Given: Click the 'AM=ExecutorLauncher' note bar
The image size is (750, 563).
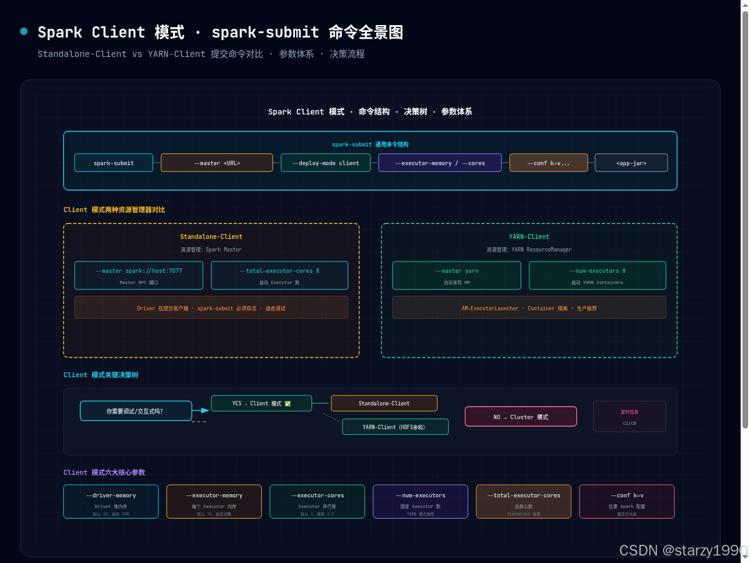Looking at the screenshot, I should tap(529, 307).
